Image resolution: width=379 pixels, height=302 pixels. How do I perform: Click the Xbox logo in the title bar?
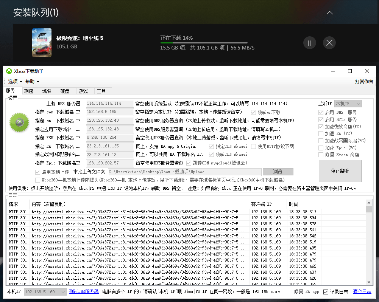8,71
